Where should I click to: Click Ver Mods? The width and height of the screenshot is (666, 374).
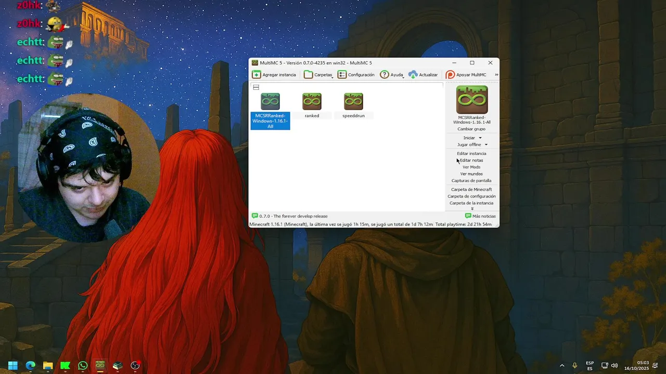[471, 167]
